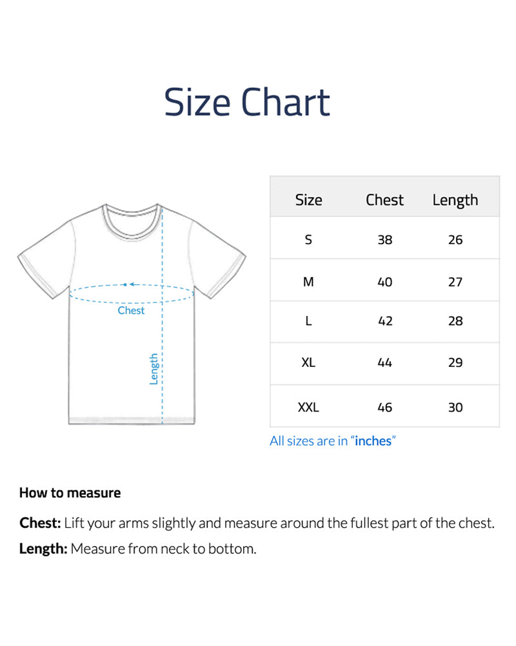Image resolution: width=516 pixels, height=646 pixels.
Task: Select the Size column header
Action: 308,200
